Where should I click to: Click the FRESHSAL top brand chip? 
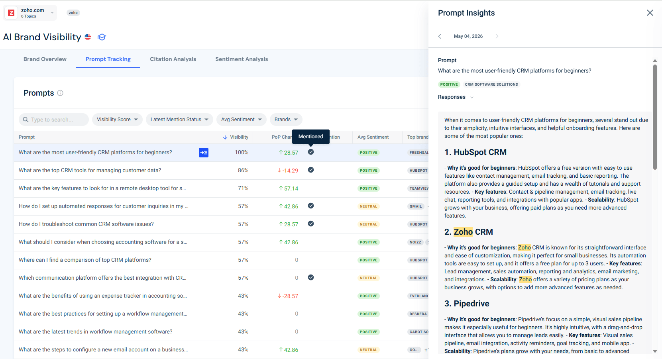(418, 153)
